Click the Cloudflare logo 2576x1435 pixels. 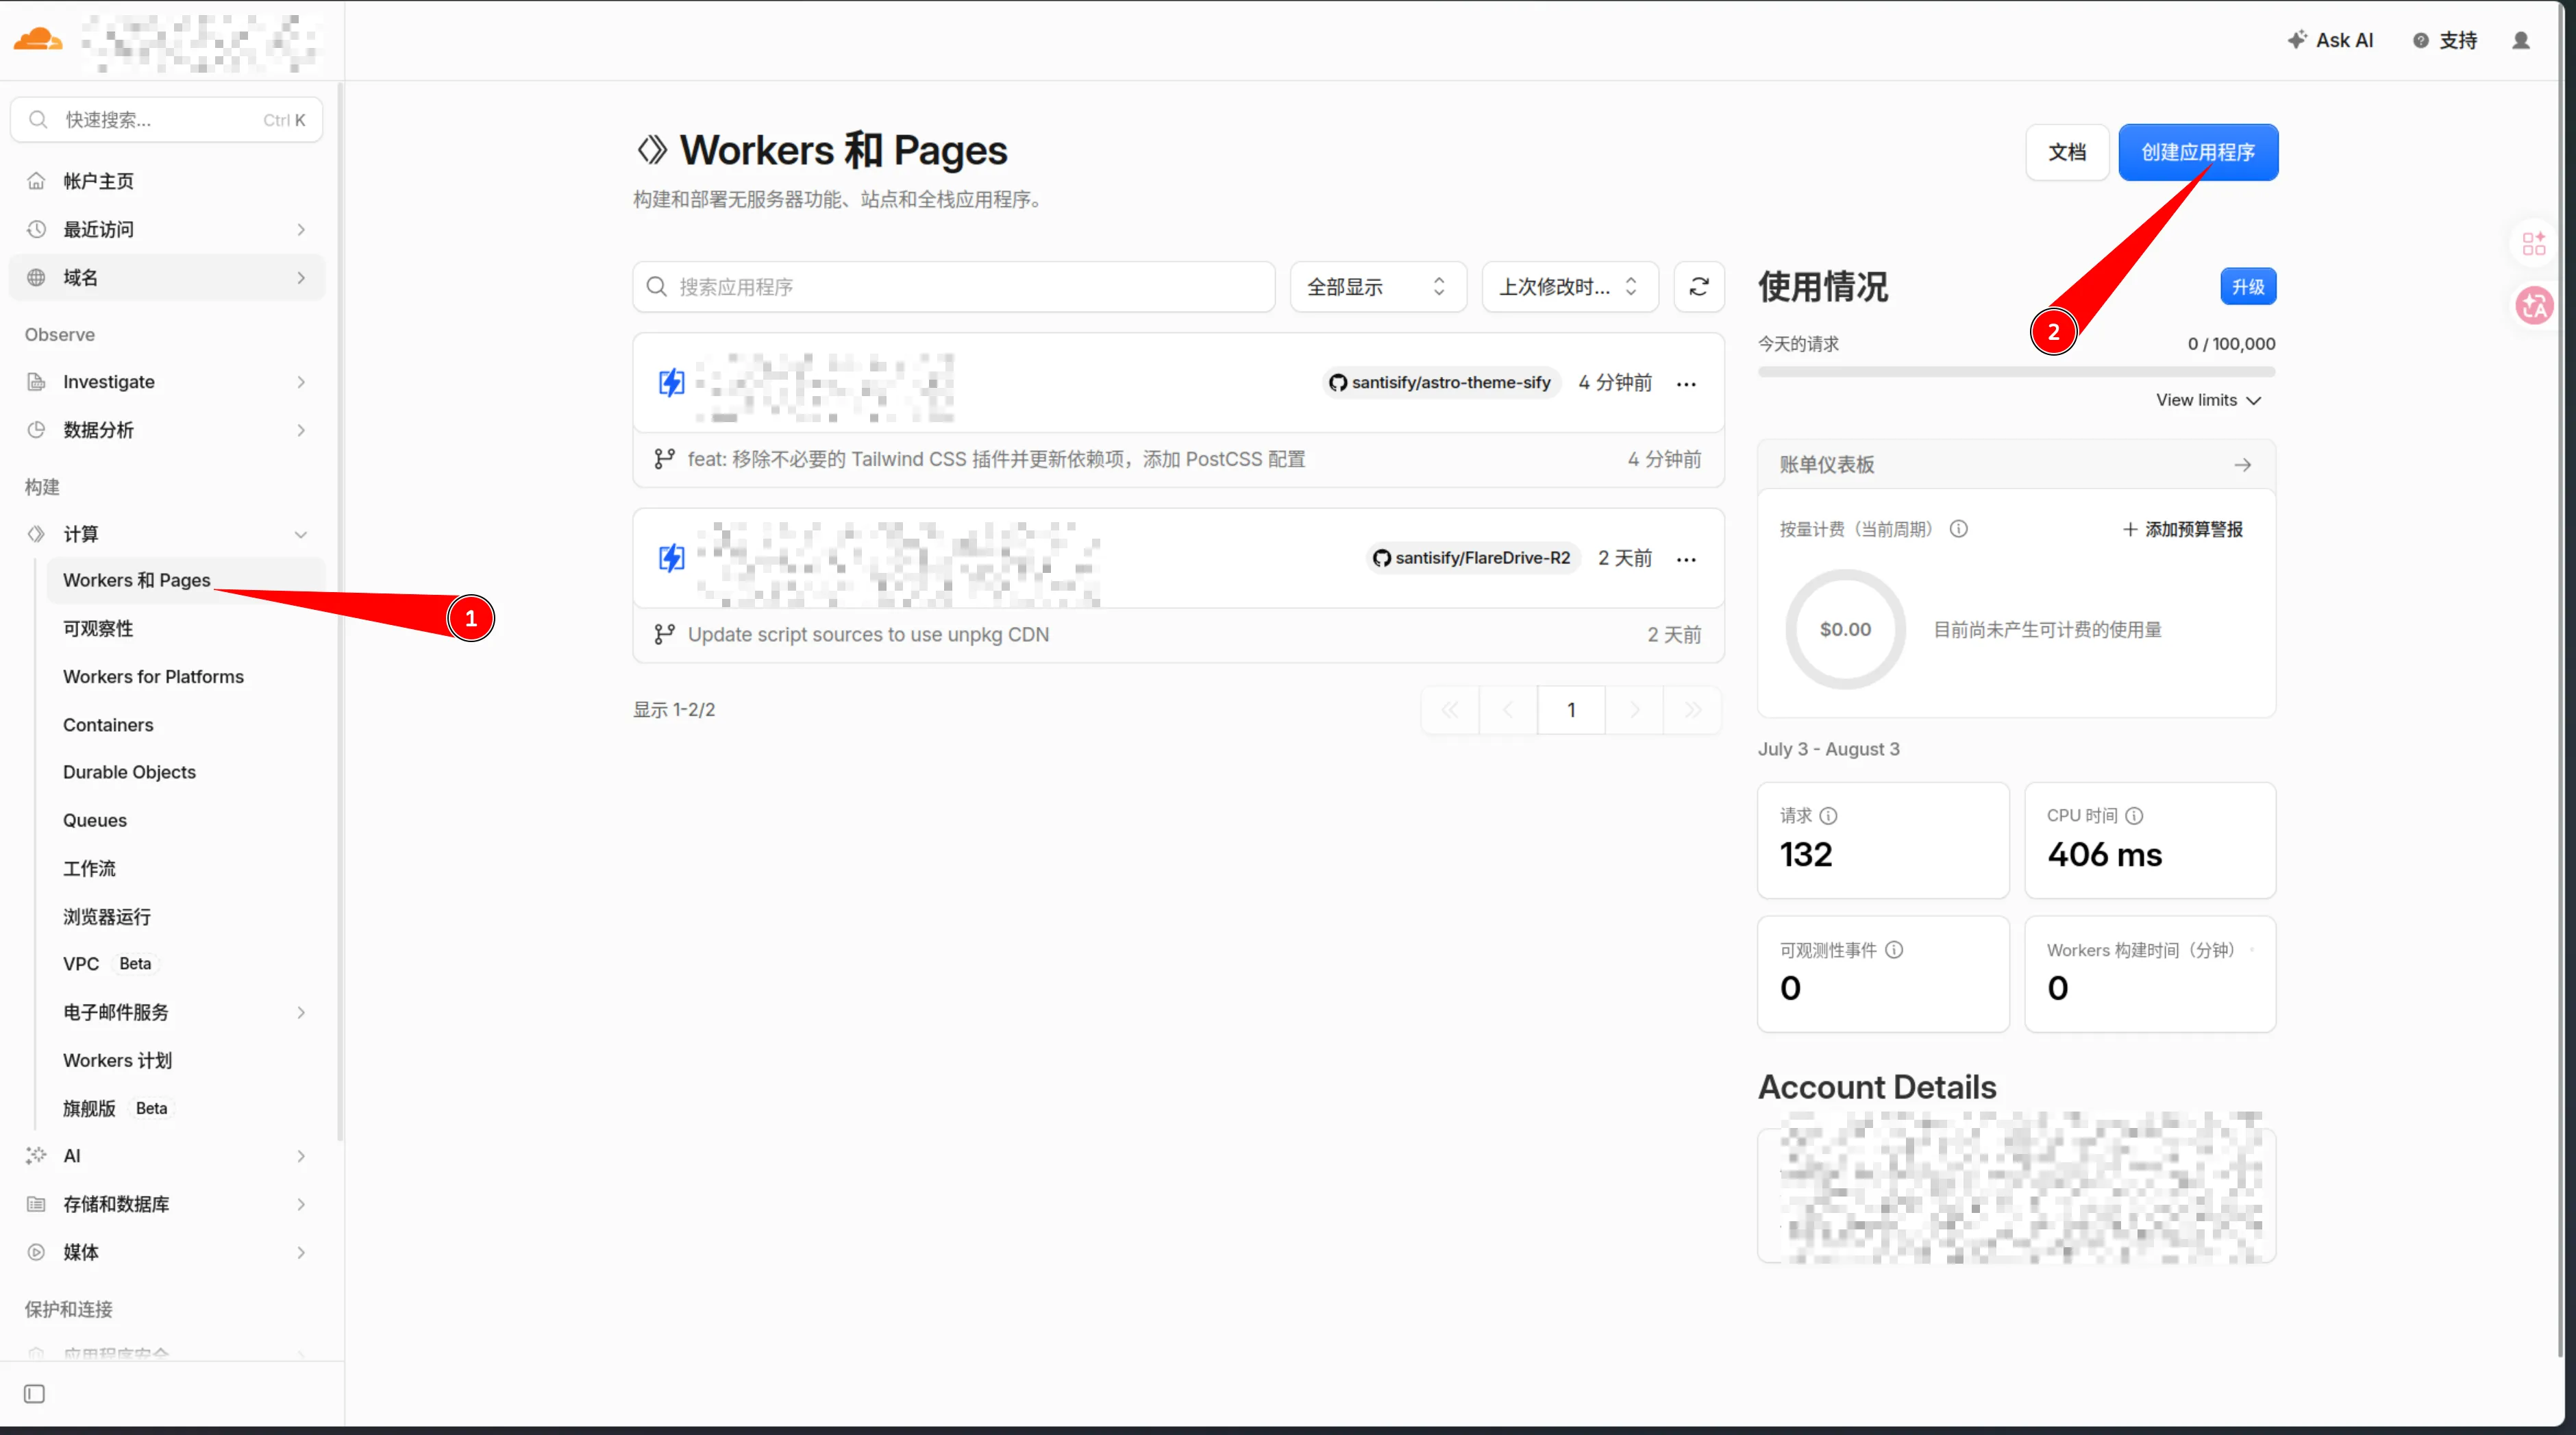[38, 40]
